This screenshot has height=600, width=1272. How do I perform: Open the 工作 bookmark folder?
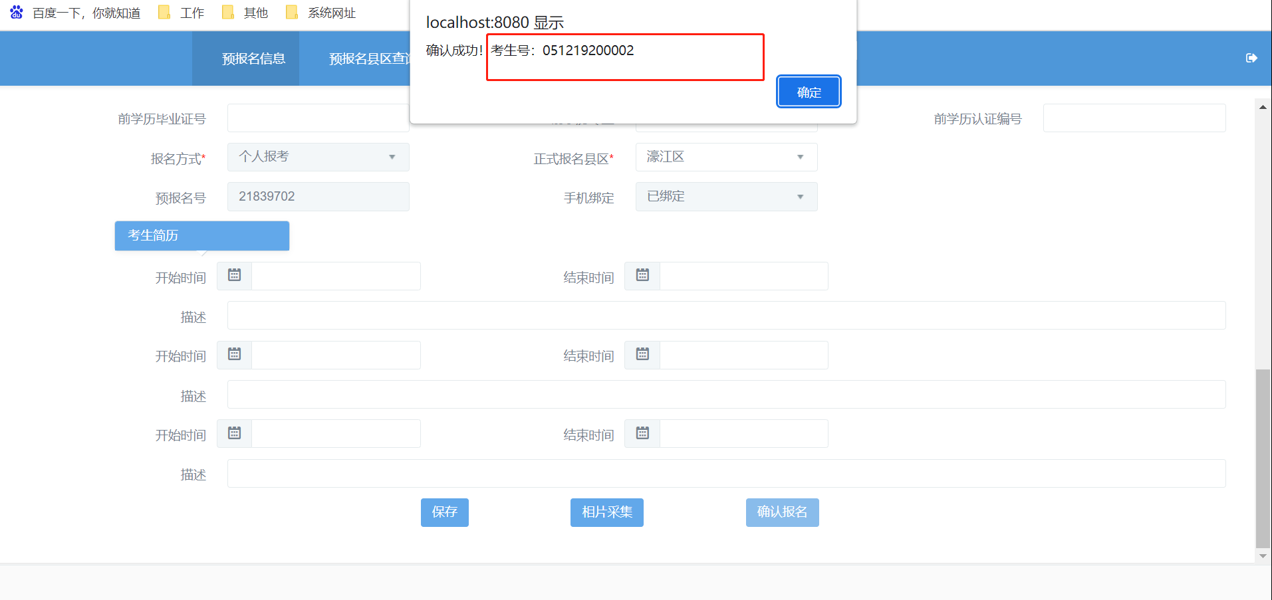pos(182,13)
